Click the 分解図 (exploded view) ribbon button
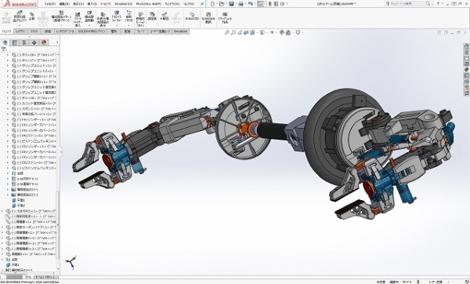Image resolution: width=470 pixels, height=284 pixels. [x=164, y=16]
